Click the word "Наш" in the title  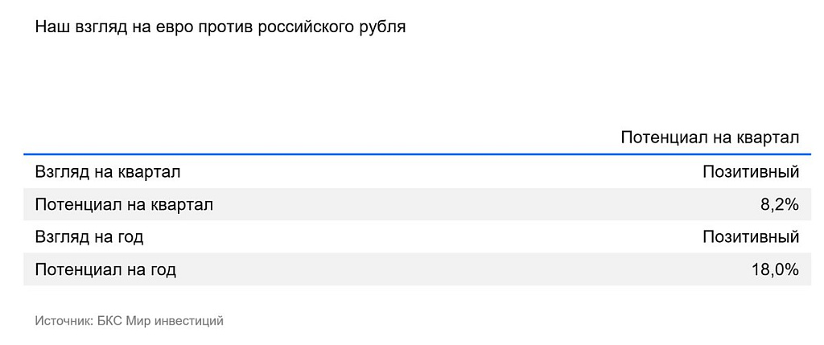pos(50,27)
